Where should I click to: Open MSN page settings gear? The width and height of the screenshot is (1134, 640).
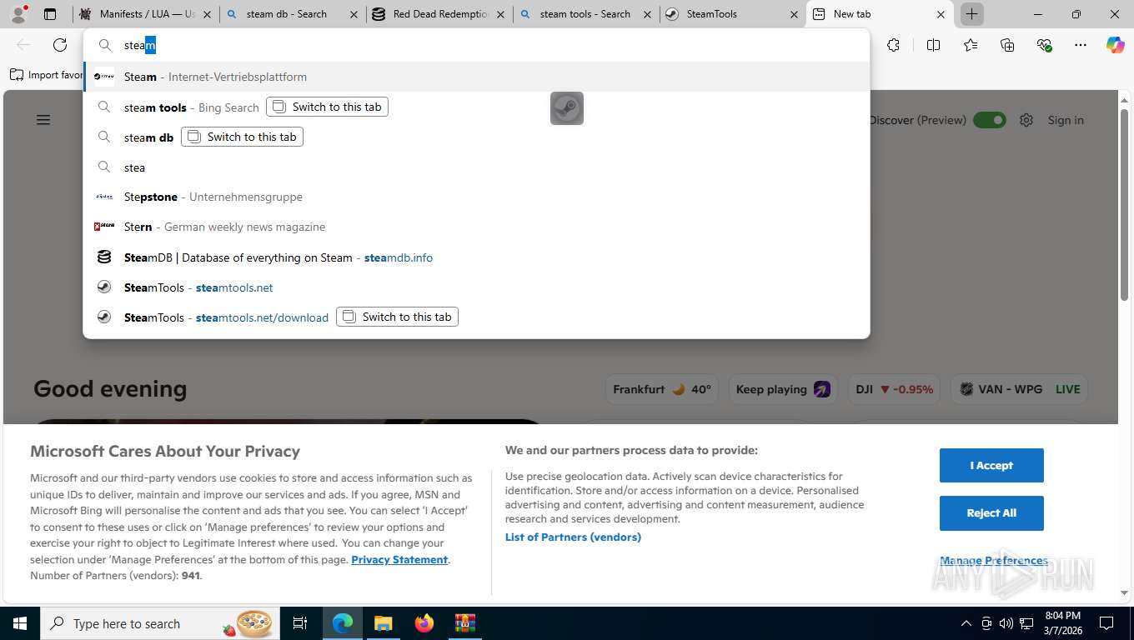pyautogui.click(x=1026, y=120)
